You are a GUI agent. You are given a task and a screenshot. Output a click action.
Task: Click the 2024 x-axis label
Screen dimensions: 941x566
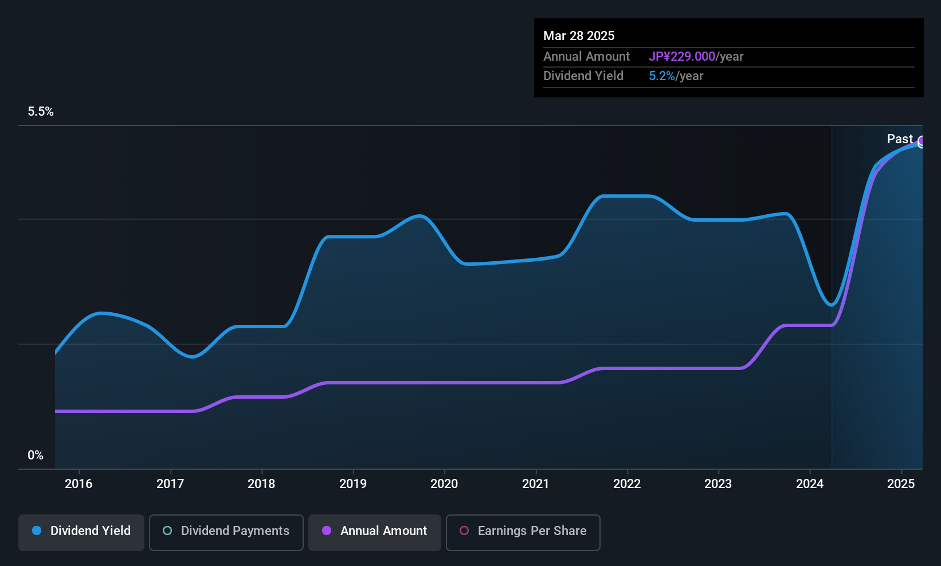click(x=810, y=484)
